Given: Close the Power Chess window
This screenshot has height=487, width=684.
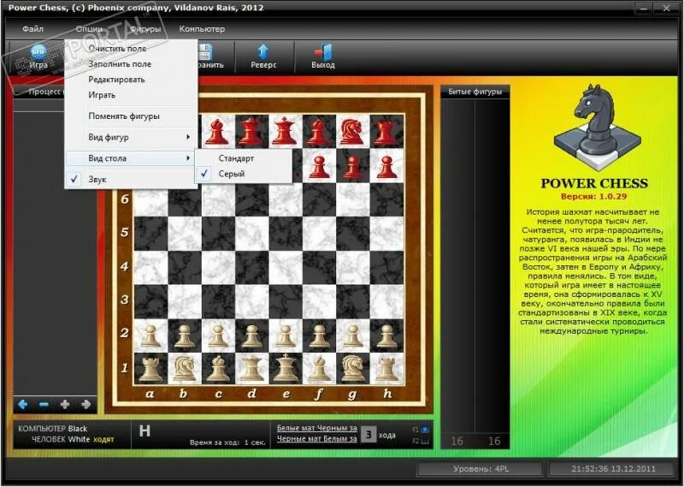Looking at the screenshot, I should 667,9.
